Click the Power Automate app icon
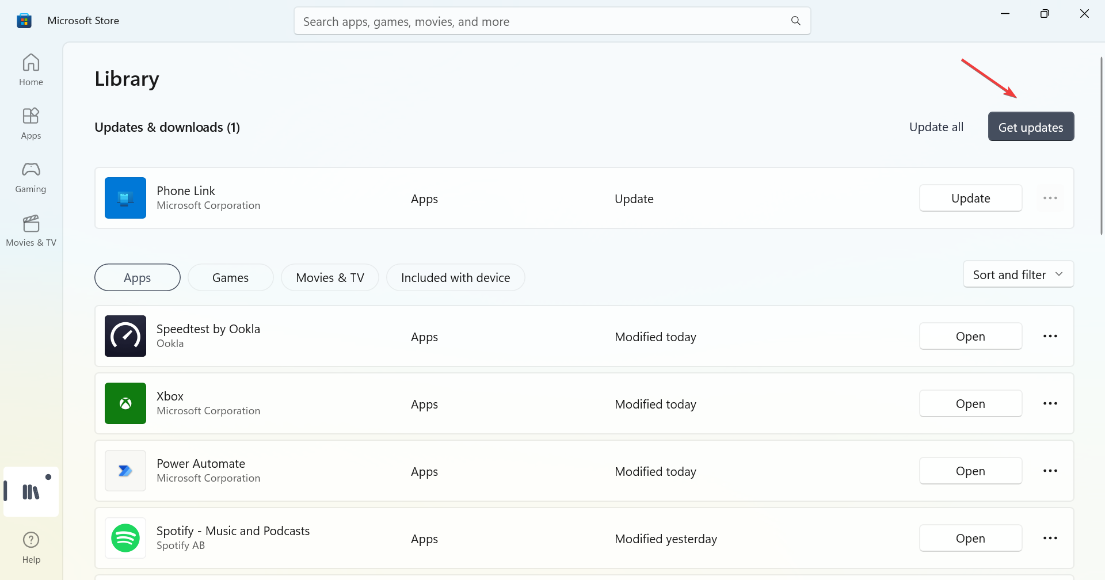 125,471
